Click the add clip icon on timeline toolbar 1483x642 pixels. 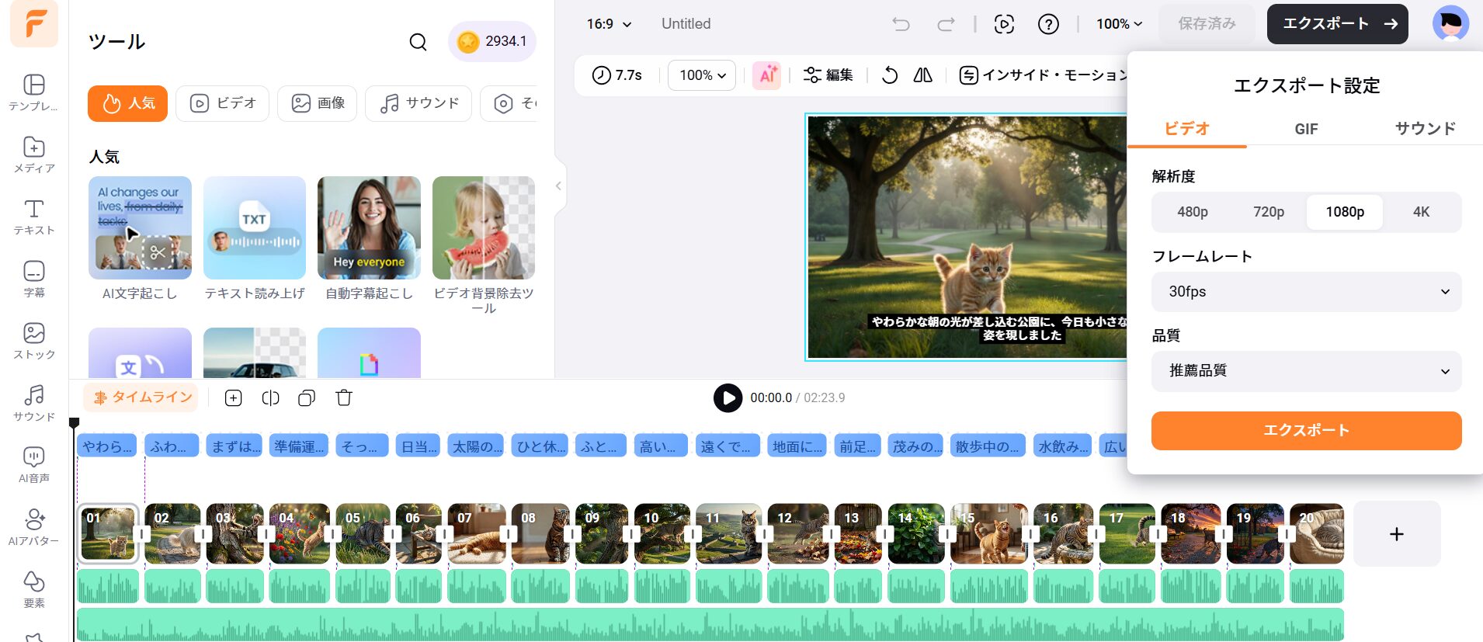(233, 398)
